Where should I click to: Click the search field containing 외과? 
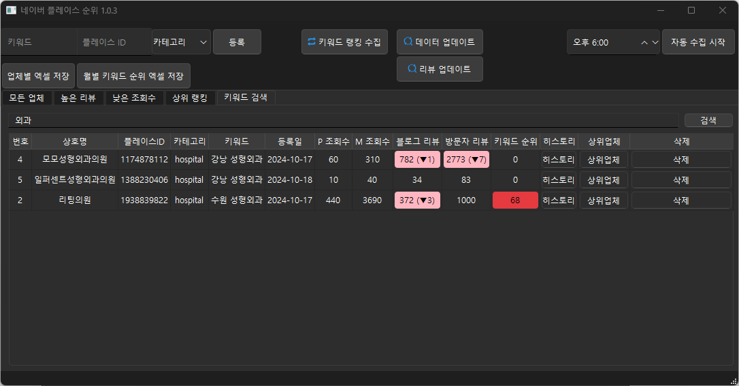pyautogui.click(x=343, y=120)
